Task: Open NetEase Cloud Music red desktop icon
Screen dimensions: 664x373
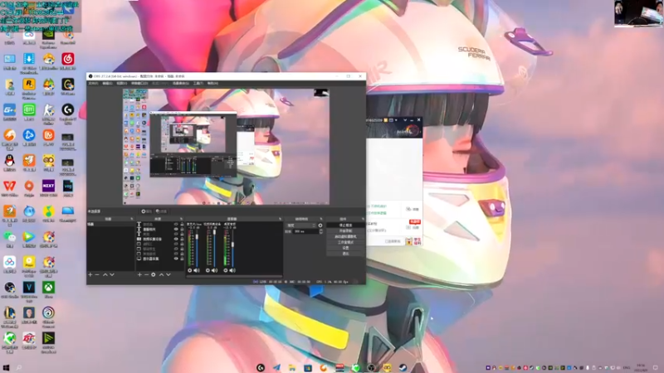Action: tap(68, 59)
